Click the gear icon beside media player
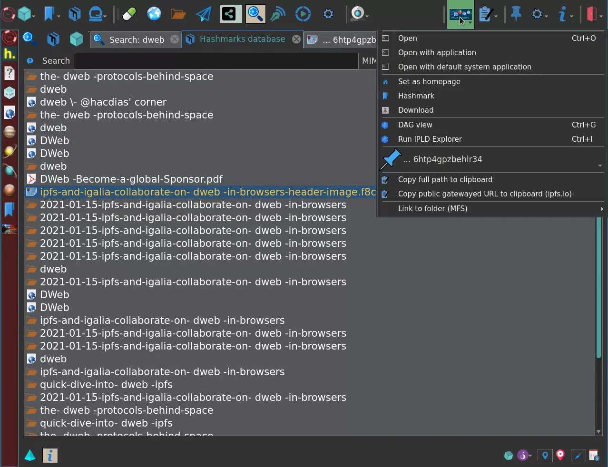The image size is (608, 467). 328,14
